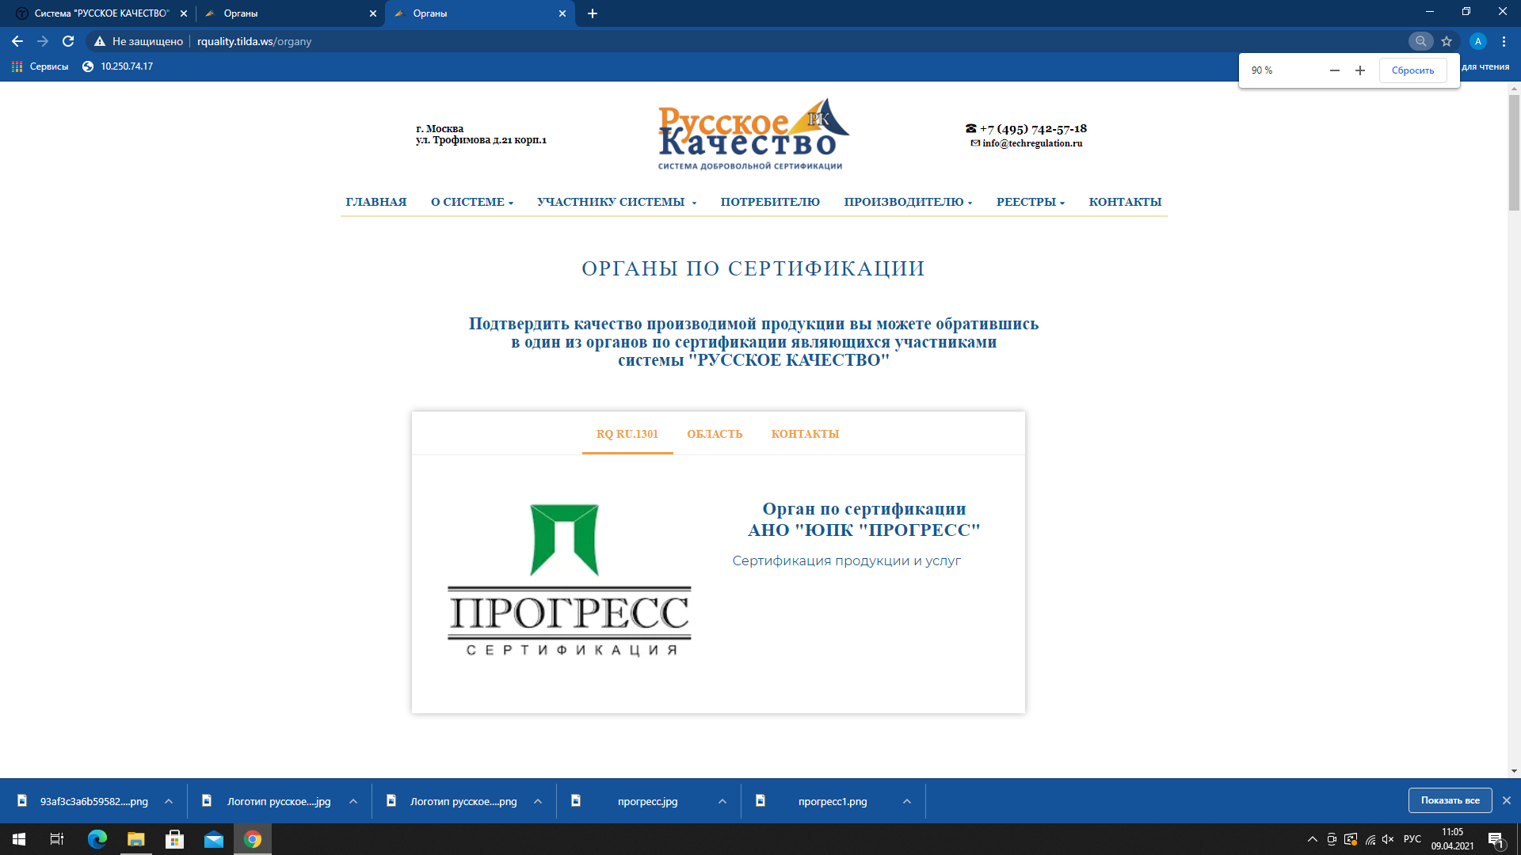Open downloaded file прогресс1.png

click(832, 801)
